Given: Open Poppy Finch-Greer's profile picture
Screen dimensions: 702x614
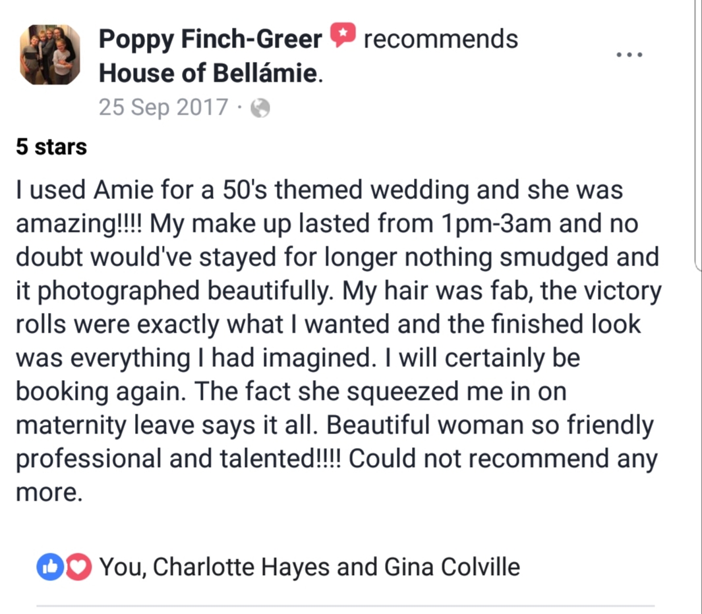Looking at the screenshot, I should pos(49,55).
